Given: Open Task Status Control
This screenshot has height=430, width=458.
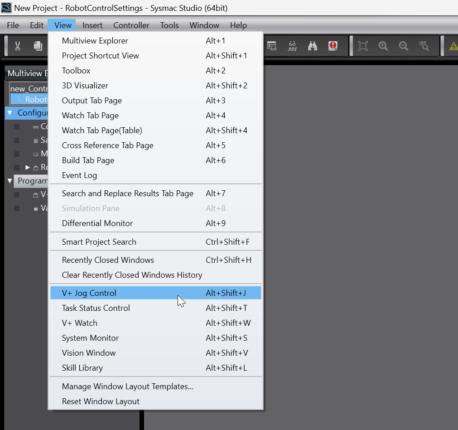Looking at the screenshot, I should coord(156,308).
